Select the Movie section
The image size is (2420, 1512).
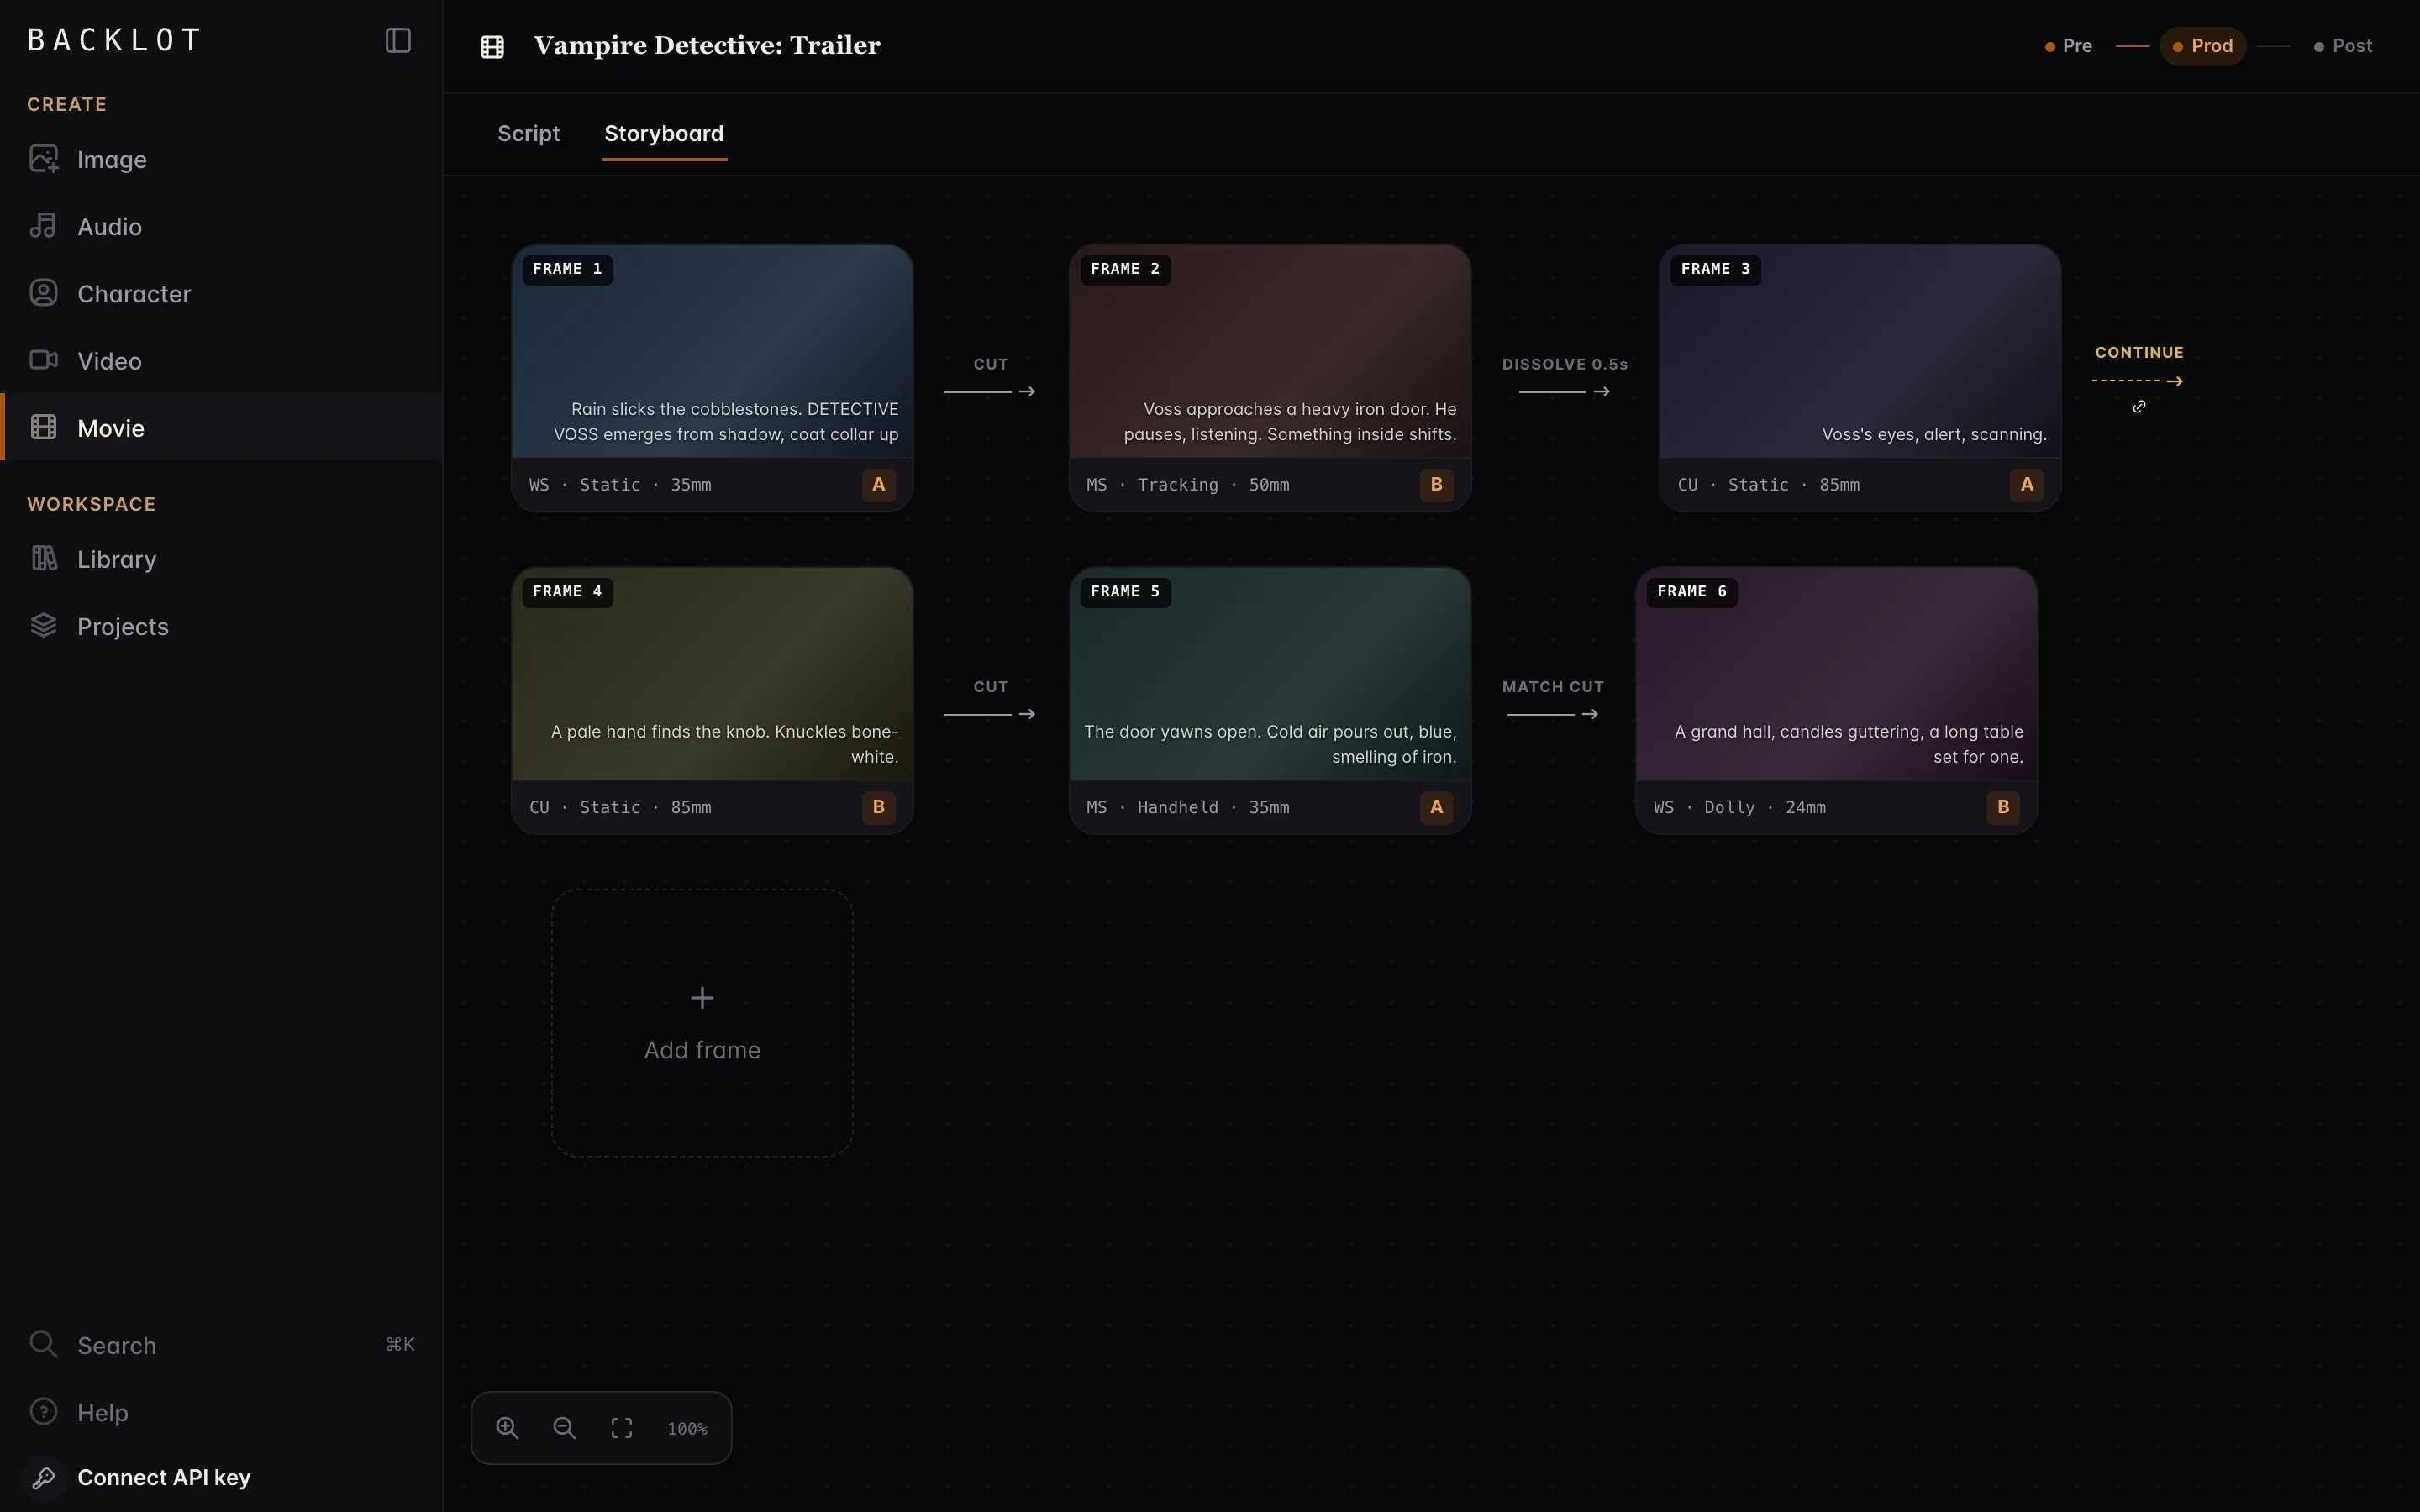click(221, 427)
